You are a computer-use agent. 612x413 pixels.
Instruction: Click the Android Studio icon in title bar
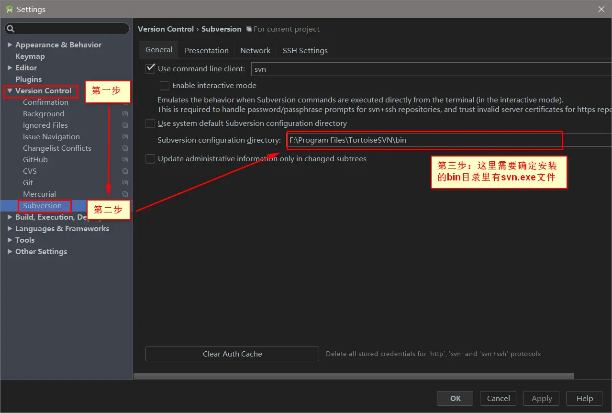tap(9, 9)
